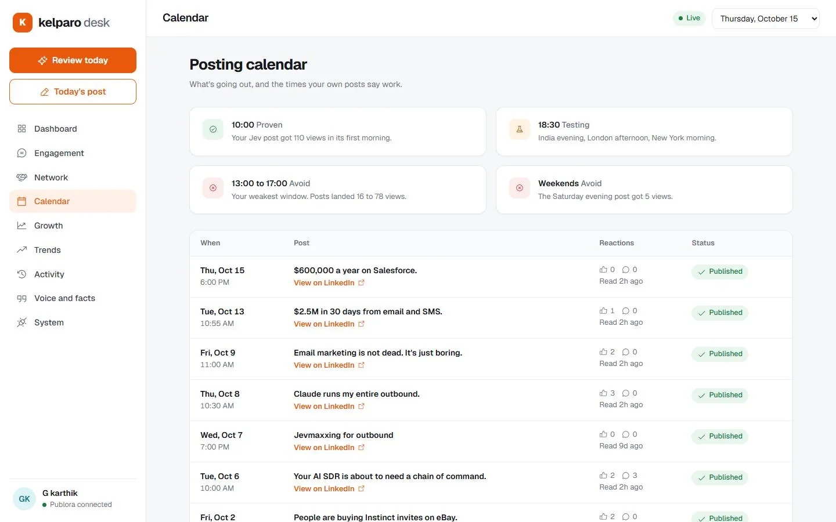This screenshot has width=836, height=522.
Task: Click external-link icon for $600,000 Salesforce post
Action: pyautogui.click(x=361, y=283)
